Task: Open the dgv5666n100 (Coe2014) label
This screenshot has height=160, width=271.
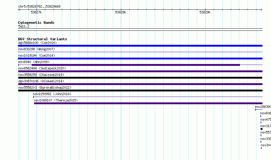Action: 37,43
